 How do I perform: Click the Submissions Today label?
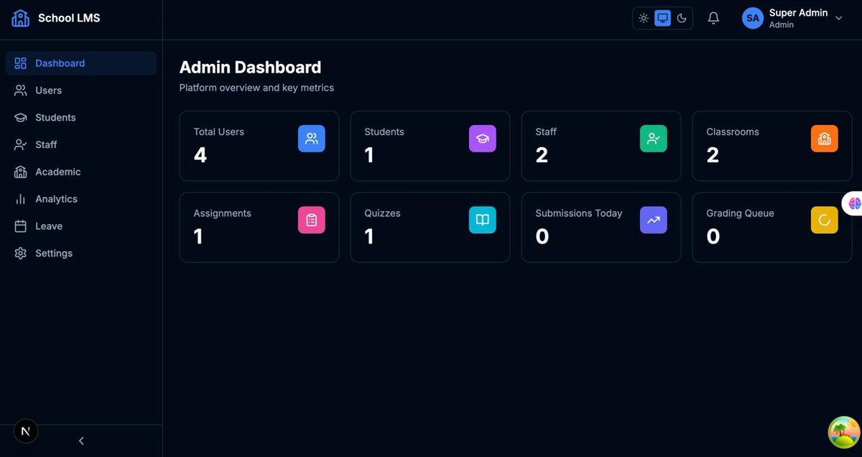[x=579, y=213]
